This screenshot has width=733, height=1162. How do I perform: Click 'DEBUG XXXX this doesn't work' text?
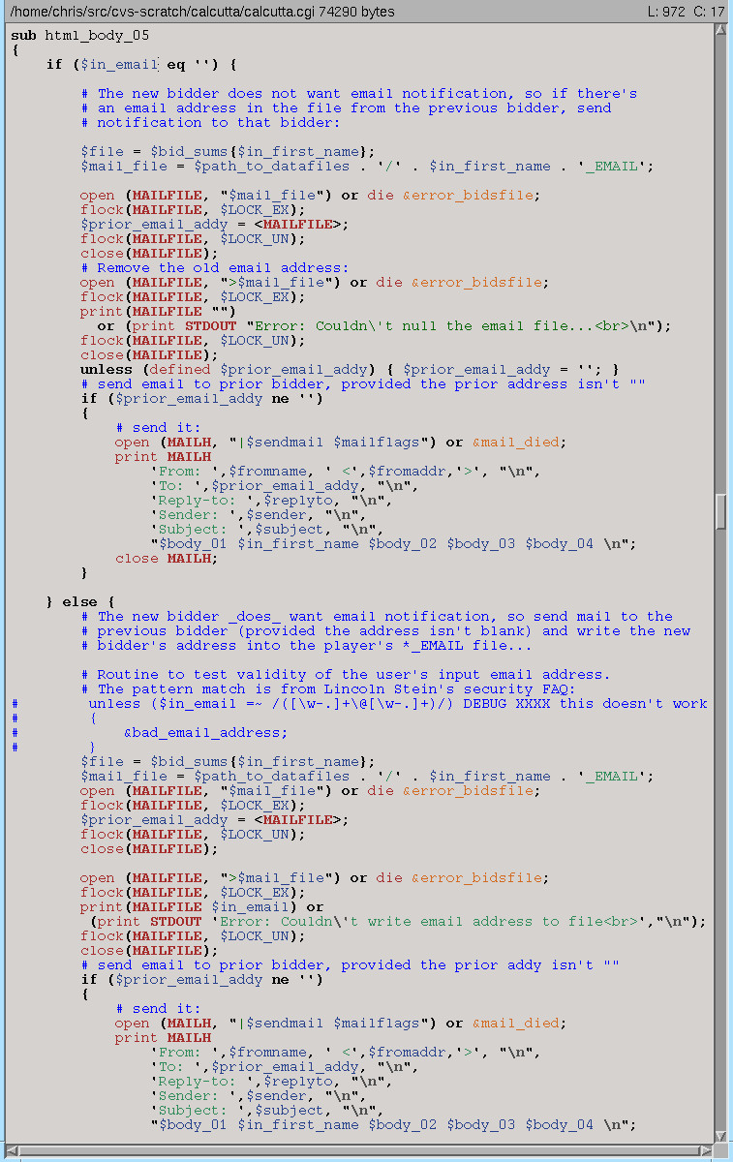coord(585,703)
